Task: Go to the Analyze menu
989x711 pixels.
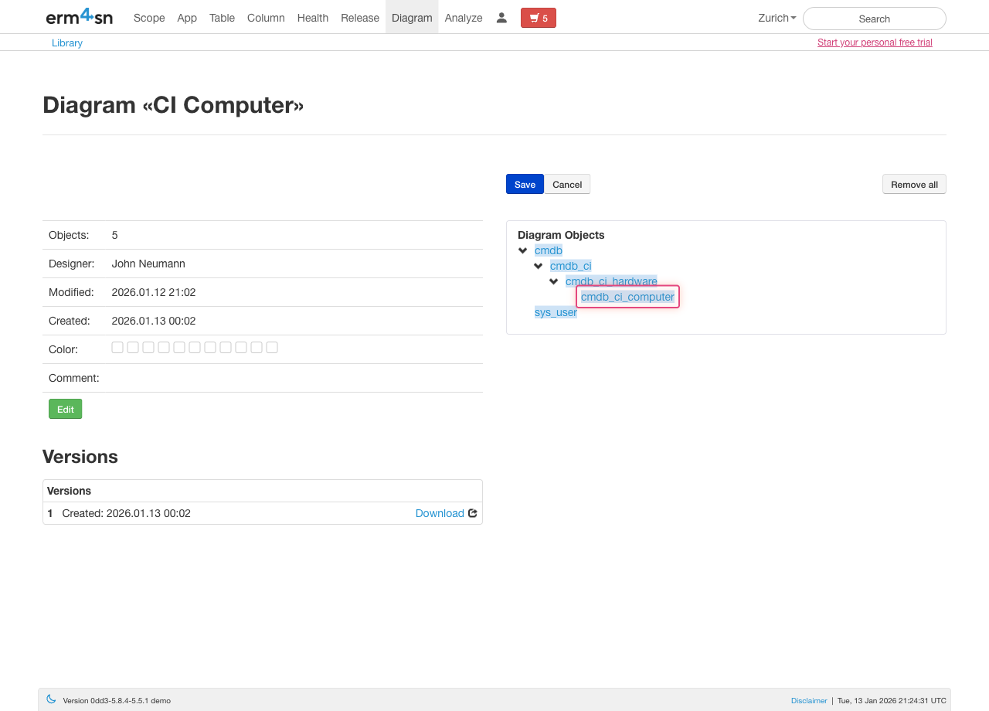Action: (464, 18)
